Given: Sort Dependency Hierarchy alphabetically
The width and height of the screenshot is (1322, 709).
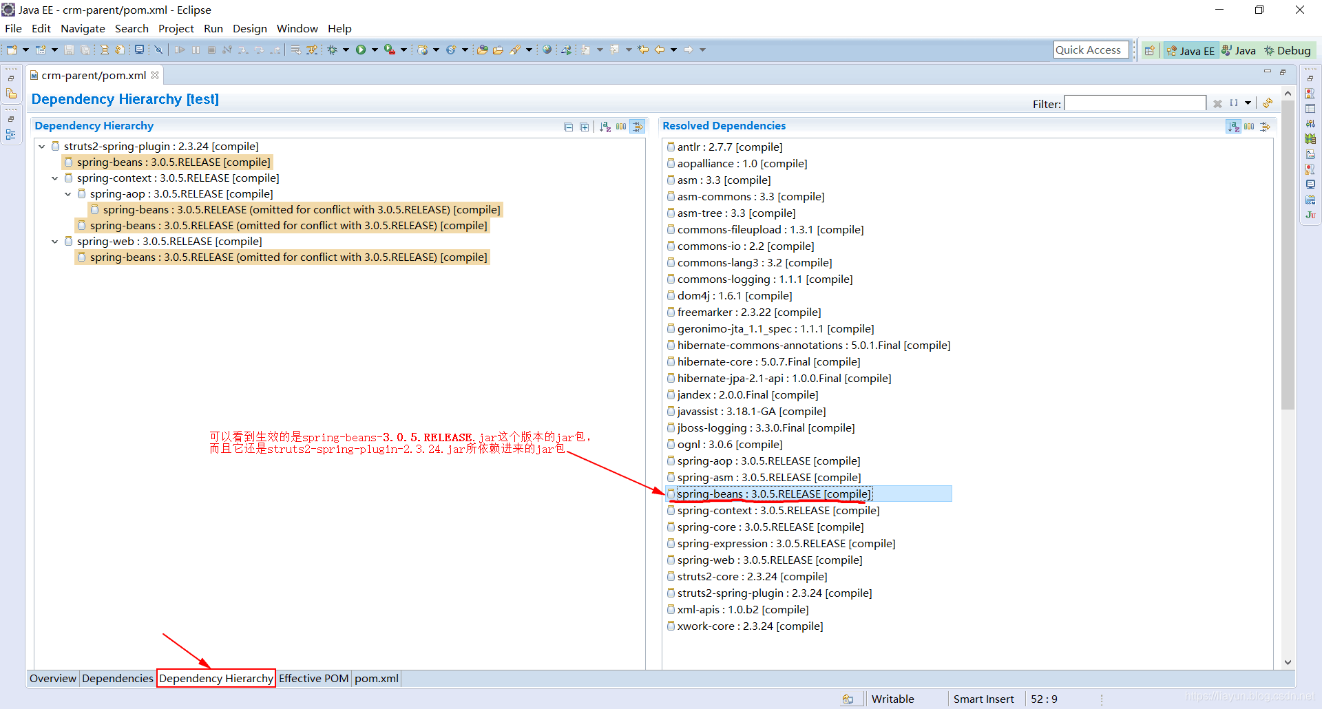Looking at the screenshot, I should pyautogui.click(x=605, y=127).
